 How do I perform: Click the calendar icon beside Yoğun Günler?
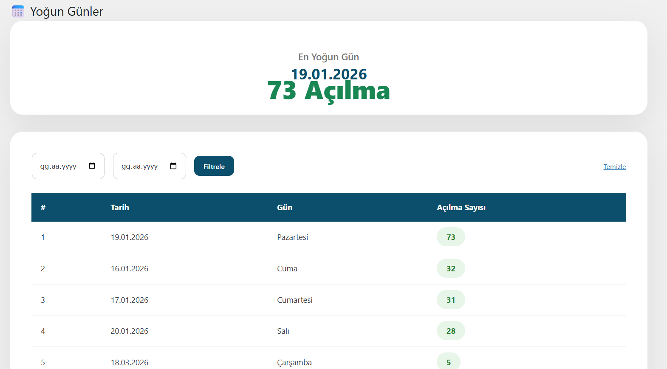pyautogui.click(x=18, y=11)
